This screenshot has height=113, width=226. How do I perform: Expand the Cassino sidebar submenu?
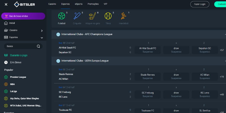42,31
